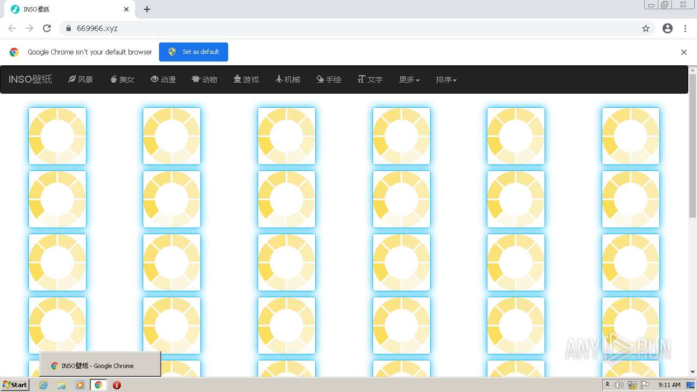Image resolution: width=697 pixels, height=392 pixels.
Task: Select the INSO壁纸 browser tab
Action: pyautogui.click(x=70, y=9)
